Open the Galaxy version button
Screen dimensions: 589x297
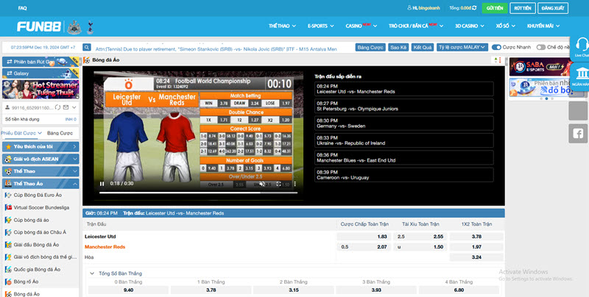40,74
